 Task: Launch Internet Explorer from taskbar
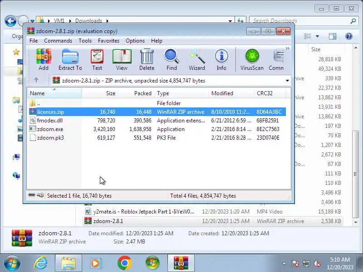coord(41,263)
